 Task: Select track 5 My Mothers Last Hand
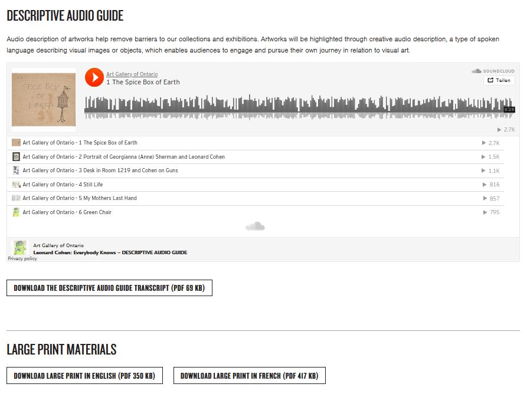click(256, 198)
